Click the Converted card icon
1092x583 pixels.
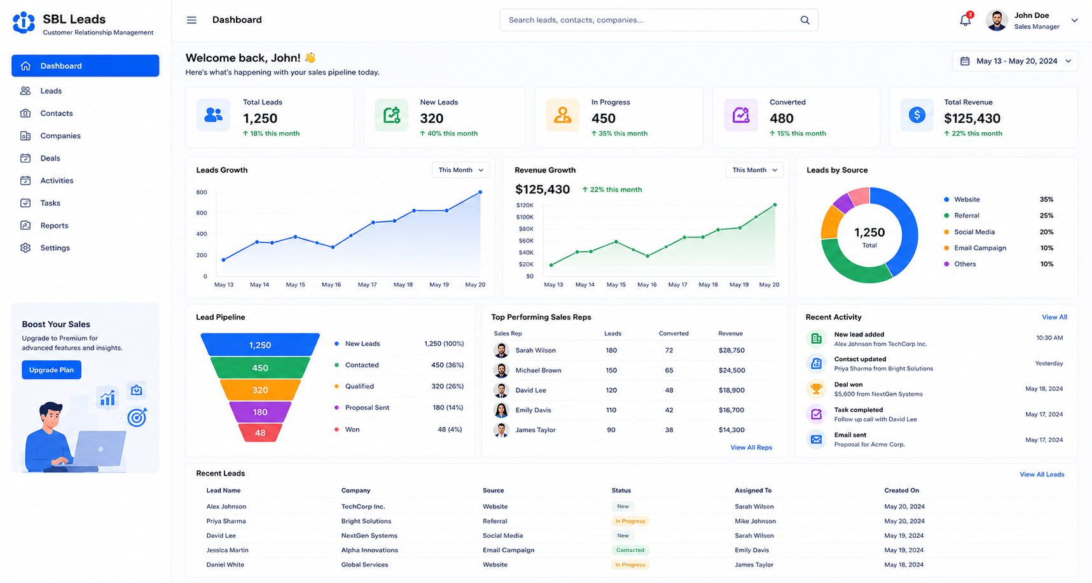(740, 115)
